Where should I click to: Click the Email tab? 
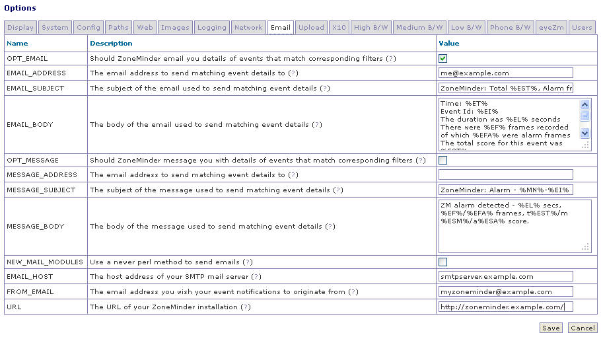pyautogui.click(x=281, y=28)
